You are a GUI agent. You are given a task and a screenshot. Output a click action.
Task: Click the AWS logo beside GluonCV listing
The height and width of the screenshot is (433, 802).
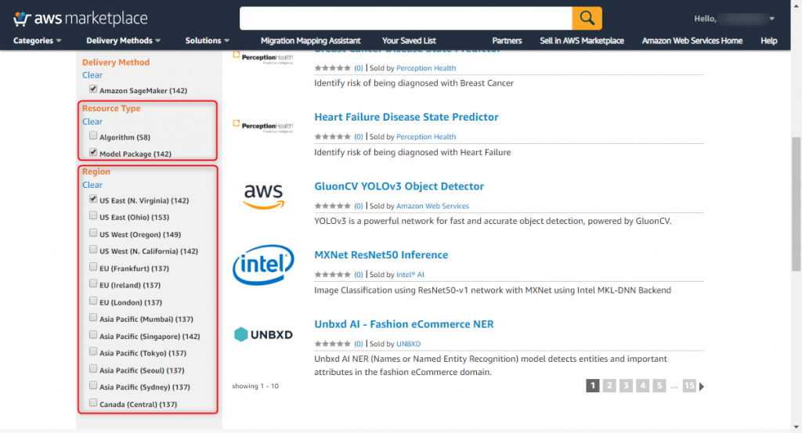(263, 197)
